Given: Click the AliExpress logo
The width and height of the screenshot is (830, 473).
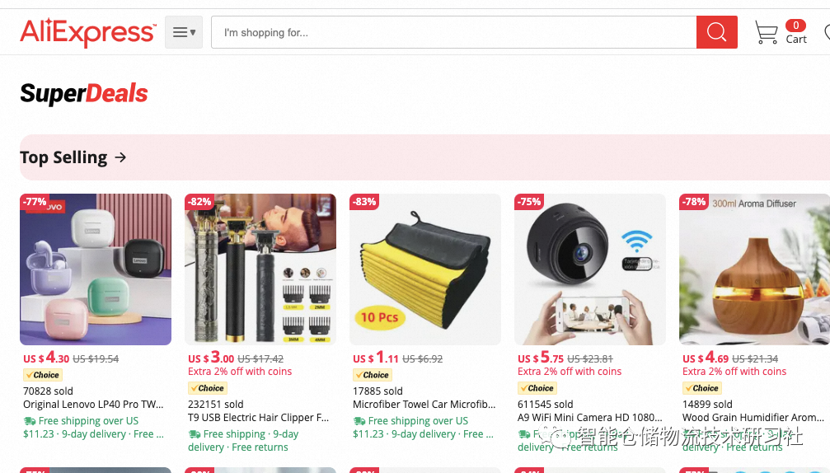Looking at the screenshot, I should (88, 32).
